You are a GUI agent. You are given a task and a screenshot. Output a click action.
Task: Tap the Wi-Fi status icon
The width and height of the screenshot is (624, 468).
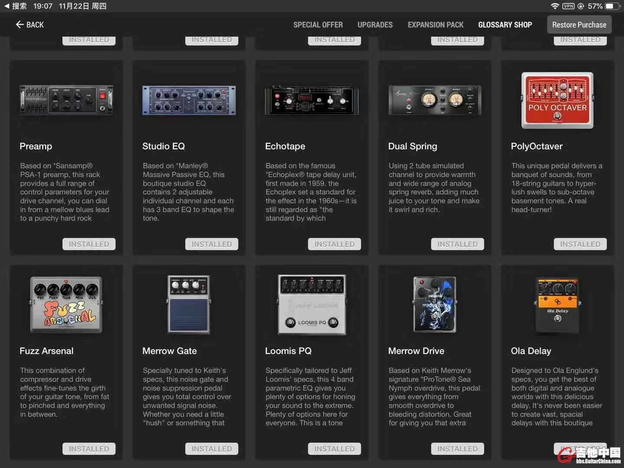(555, 6)
